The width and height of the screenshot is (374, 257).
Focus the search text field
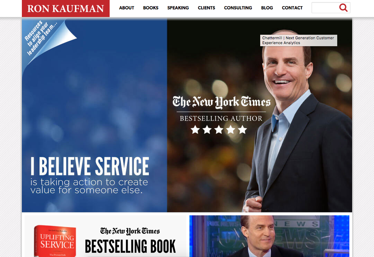click(325, 8)
